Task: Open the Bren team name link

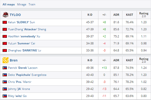Action: coord(13,60)
